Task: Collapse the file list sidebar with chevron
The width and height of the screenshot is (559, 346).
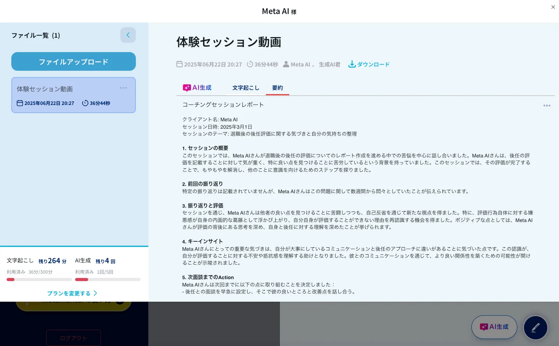Action: click(x=128, y=35)
